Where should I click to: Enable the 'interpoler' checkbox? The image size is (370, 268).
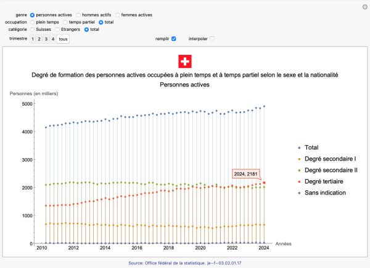[x=212, y=39]
